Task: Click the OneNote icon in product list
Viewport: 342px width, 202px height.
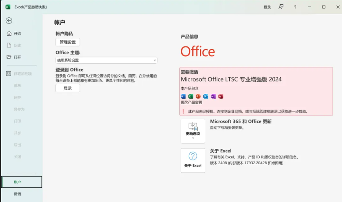Action: click(213, 96)
